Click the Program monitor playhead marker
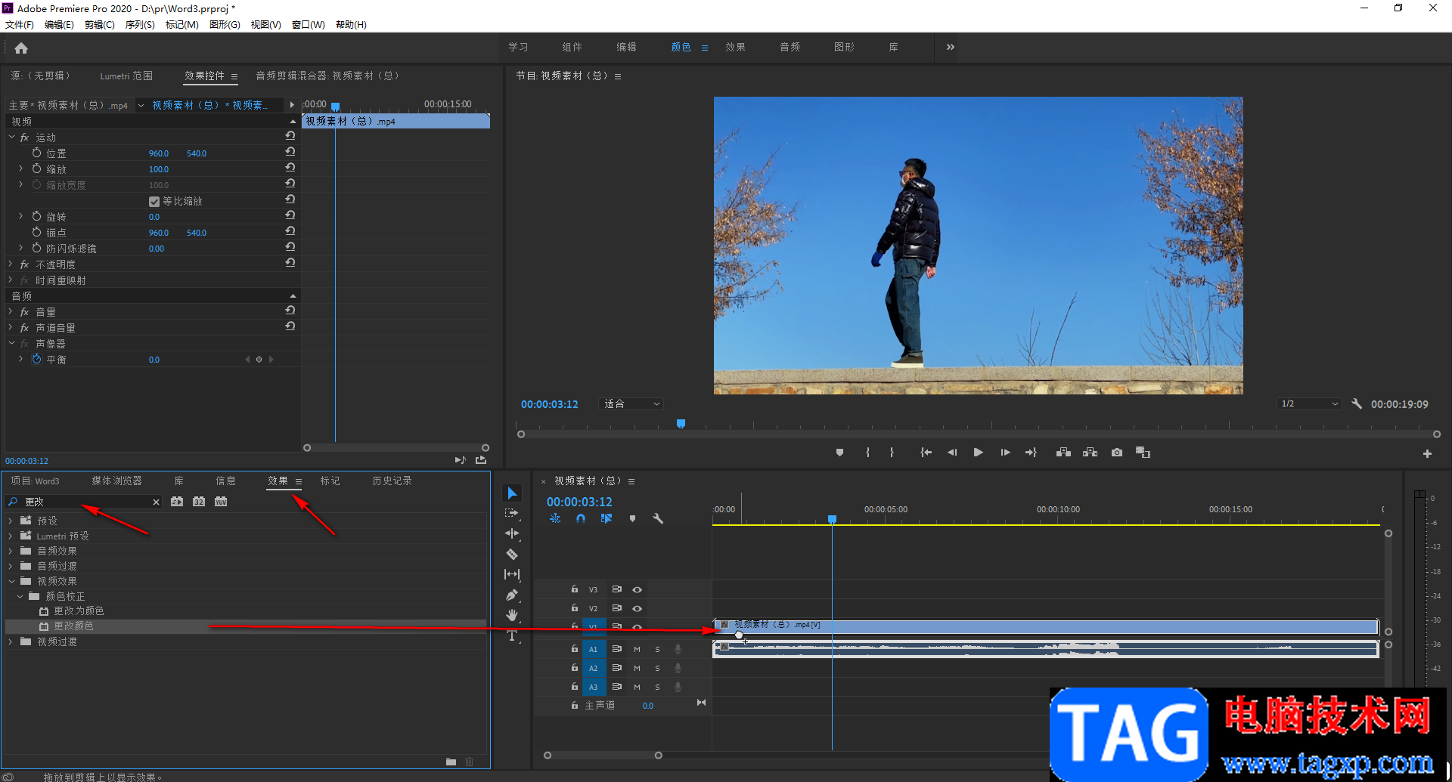This screenshot has width=1452, height=782. 681,424
